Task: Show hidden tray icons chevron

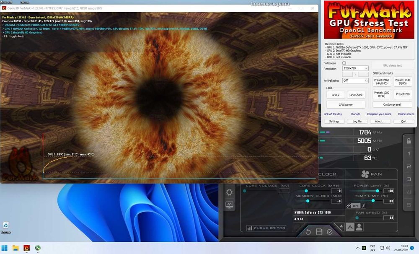Action: 358,248
